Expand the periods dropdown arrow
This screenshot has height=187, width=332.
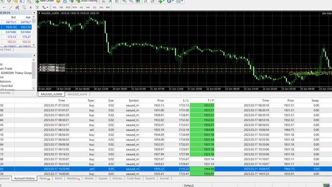(173, 1)
